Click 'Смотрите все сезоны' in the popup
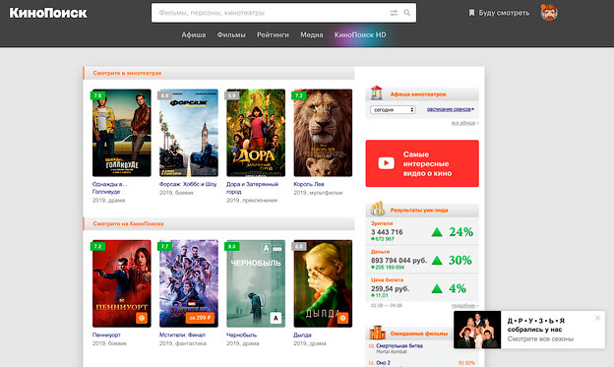Screen dimensions: 614x367 (540, 338)
